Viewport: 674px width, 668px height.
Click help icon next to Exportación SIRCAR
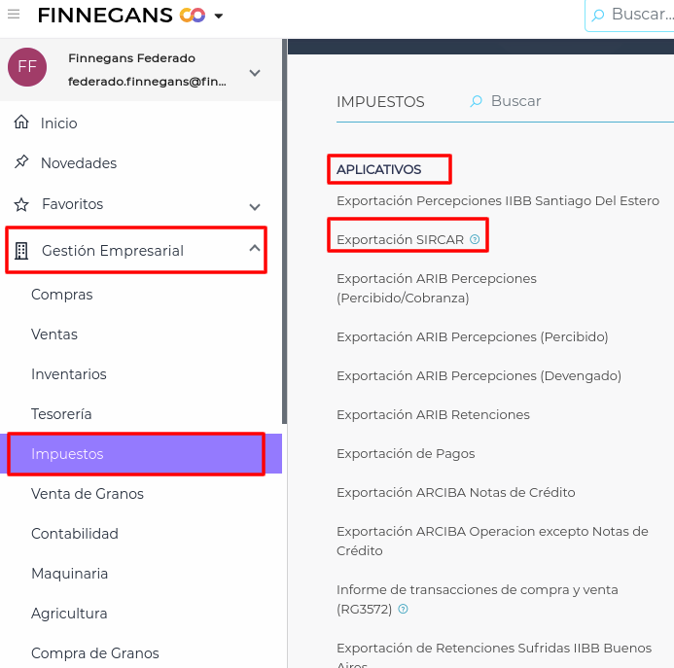[475, 239]
